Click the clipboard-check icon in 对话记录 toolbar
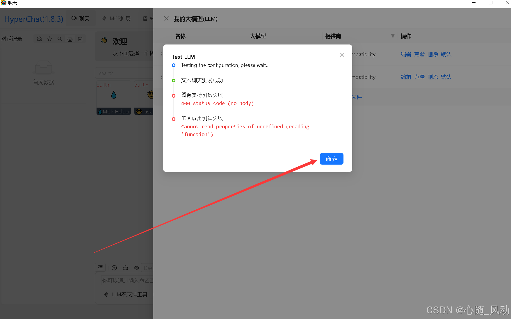Screen dimensions: 511x319 point(80,39)
